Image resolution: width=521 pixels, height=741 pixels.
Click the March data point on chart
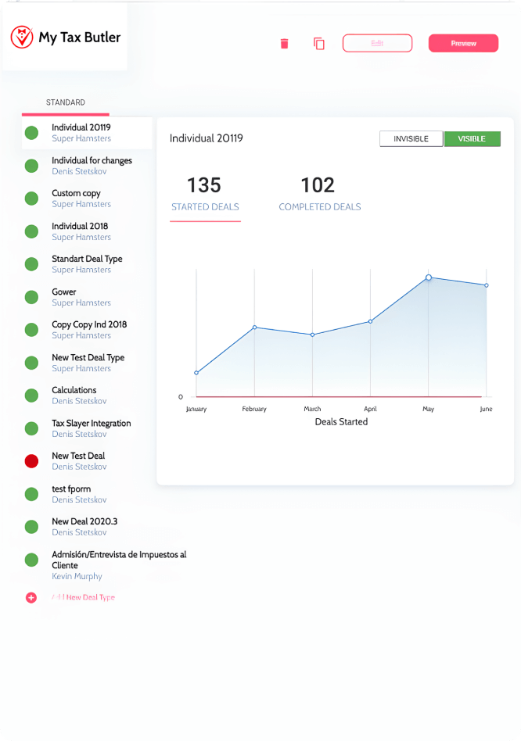(x=312, y=335)
